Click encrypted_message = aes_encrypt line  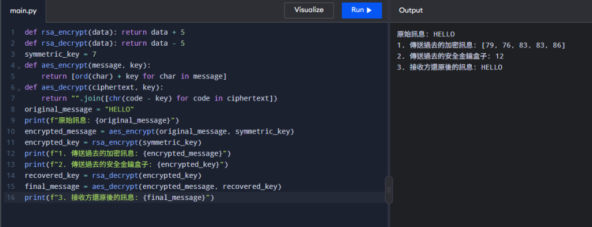(160, 132)
